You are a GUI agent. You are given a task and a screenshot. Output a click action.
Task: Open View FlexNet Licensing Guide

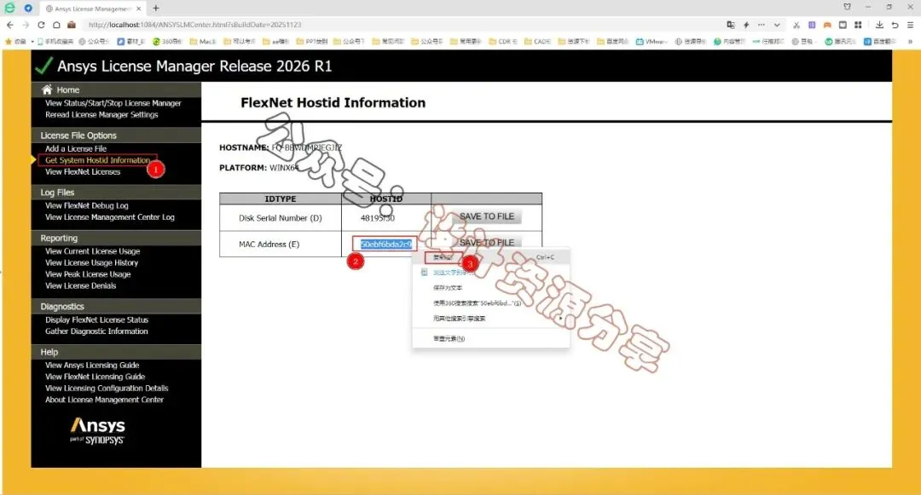coord(96,377)
